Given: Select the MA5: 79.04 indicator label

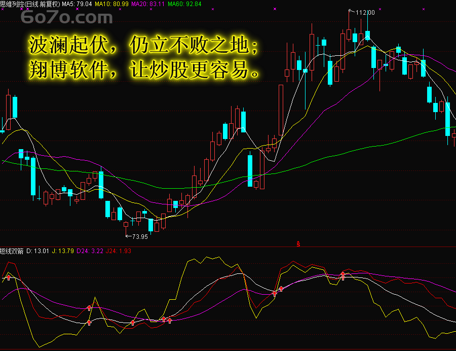Looking at the screenshot, I should coord(77,4).
